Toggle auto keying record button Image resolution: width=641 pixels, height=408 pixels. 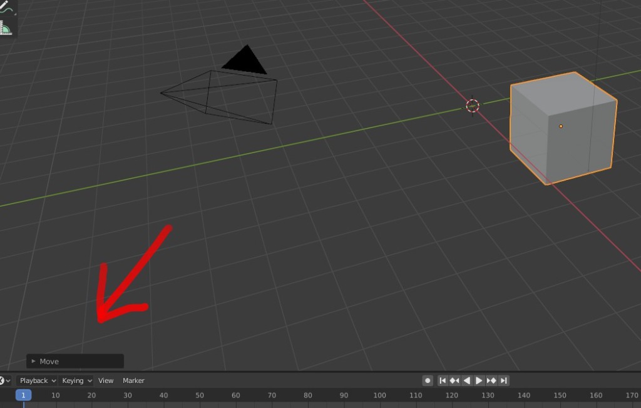428,381
